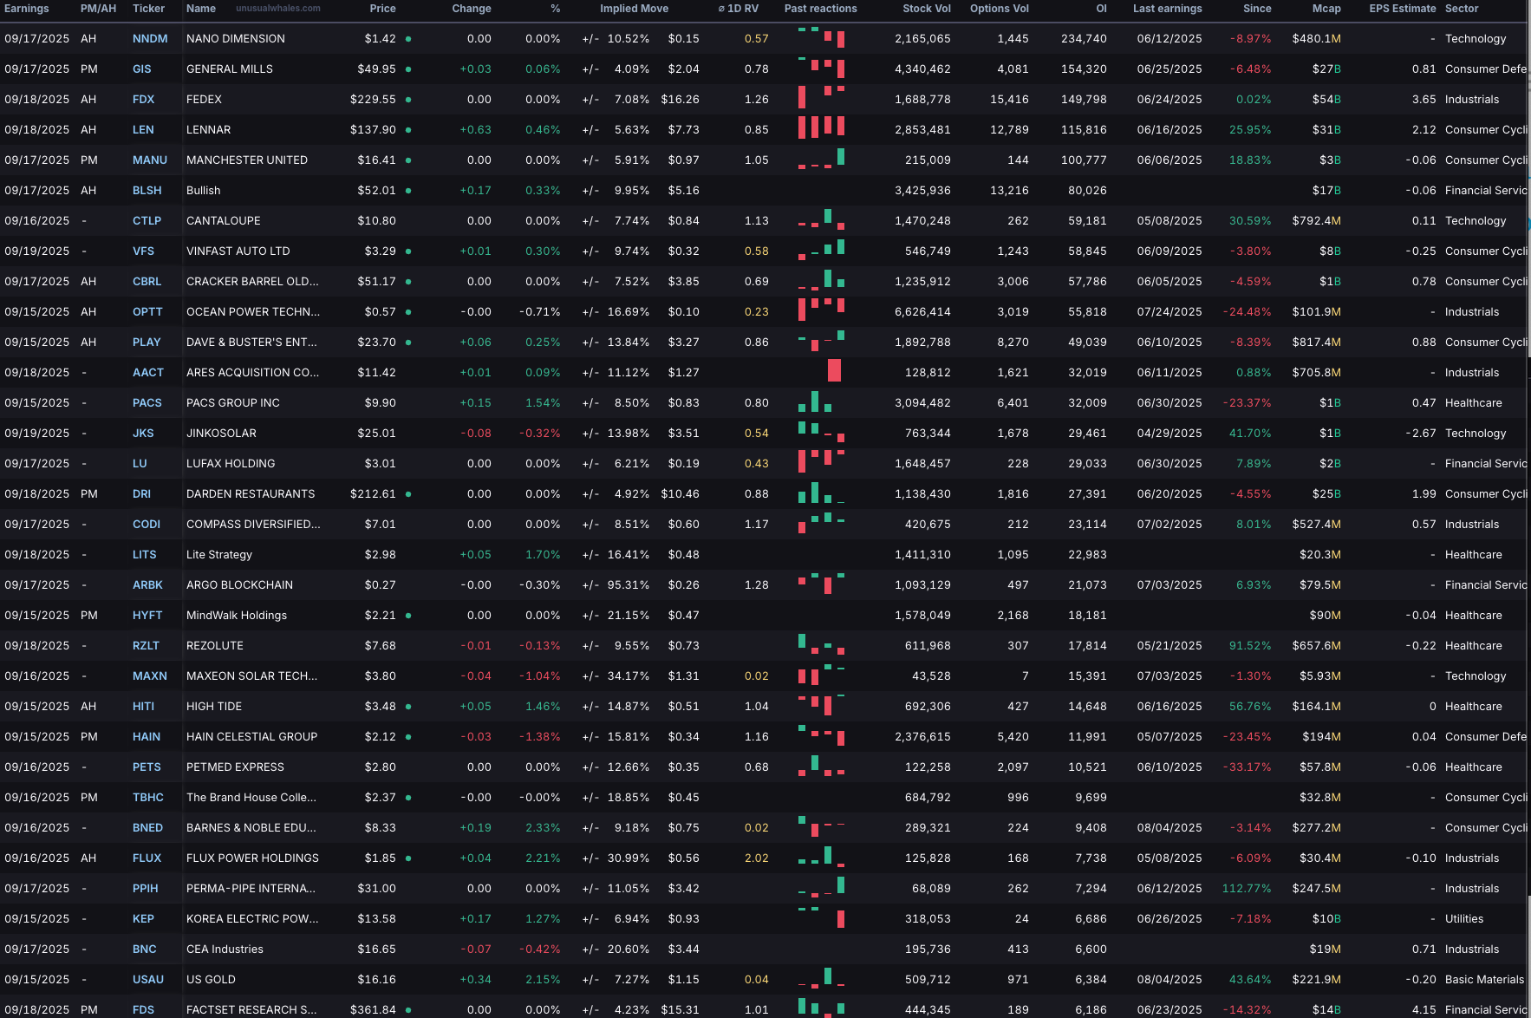Click FLUX POWER 1D RV value 2.02
The height and width of the screenshot is (1018, 1531).
click(756, 858)
